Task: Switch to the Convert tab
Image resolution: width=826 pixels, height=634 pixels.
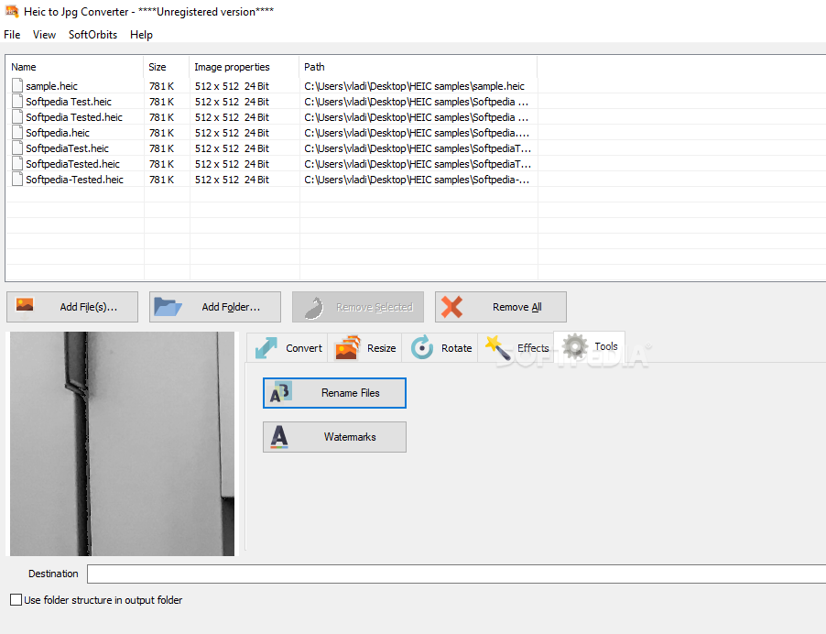Action: (288, 348)
